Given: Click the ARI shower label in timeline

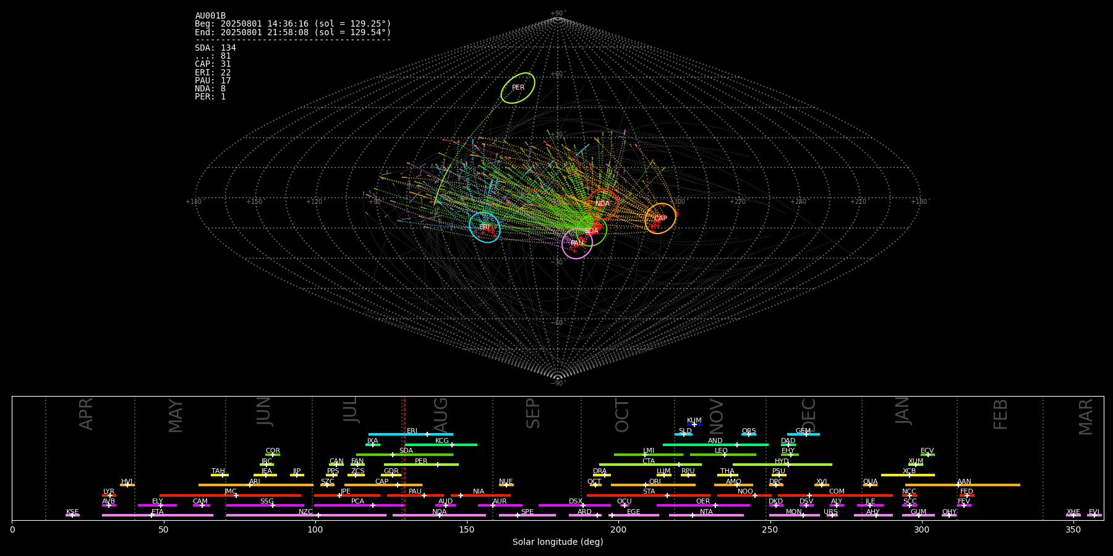Looking at the screenshot, I should tap(255, 482).
